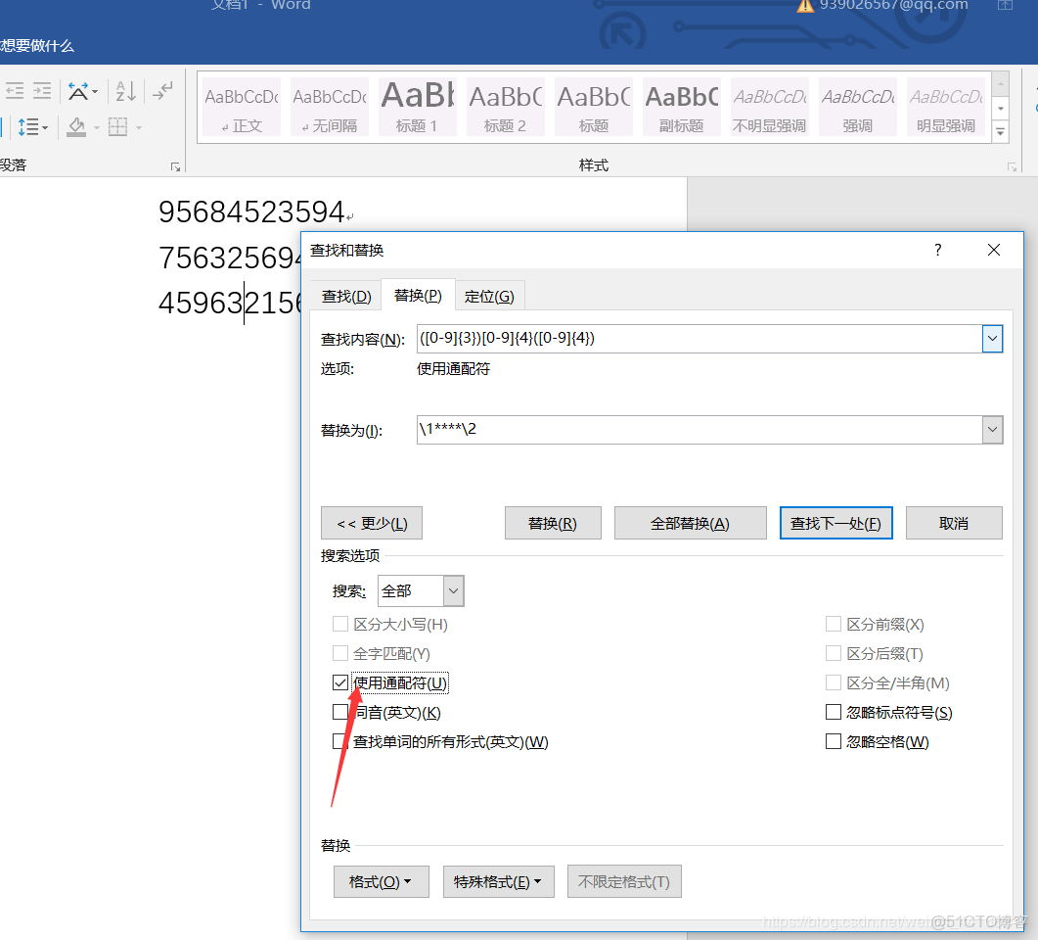Disable the 使用通配符 checkbox
This screenshot has height=940, width=1038.
coord(340,682)
